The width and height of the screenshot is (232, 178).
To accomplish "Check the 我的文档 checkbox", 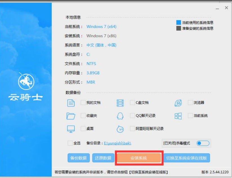I will tap(83, 103).
